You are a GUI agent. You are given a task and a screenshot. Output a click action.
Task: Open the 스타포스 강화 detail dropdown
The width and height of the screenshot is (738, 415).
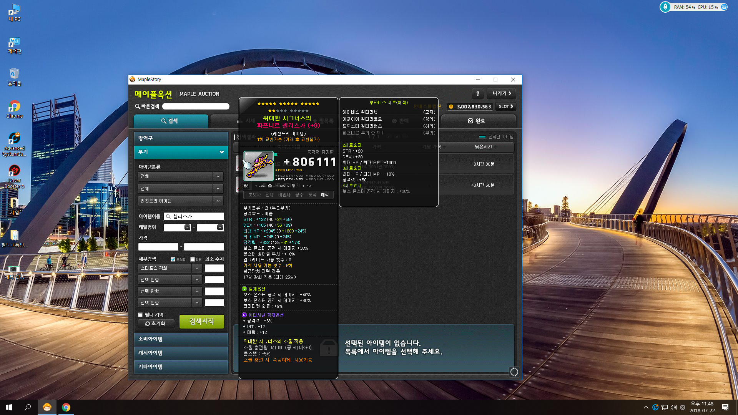point(170,268)
